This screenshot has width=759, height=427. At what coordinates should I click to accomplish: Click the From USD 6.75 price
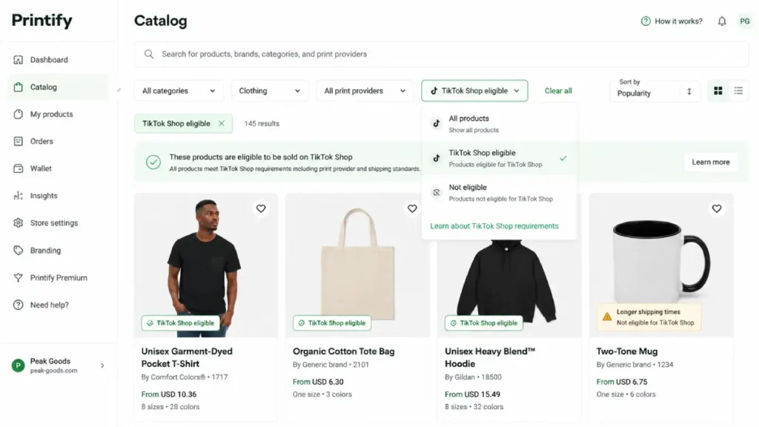pyautogui.click(x=622, y=382)
